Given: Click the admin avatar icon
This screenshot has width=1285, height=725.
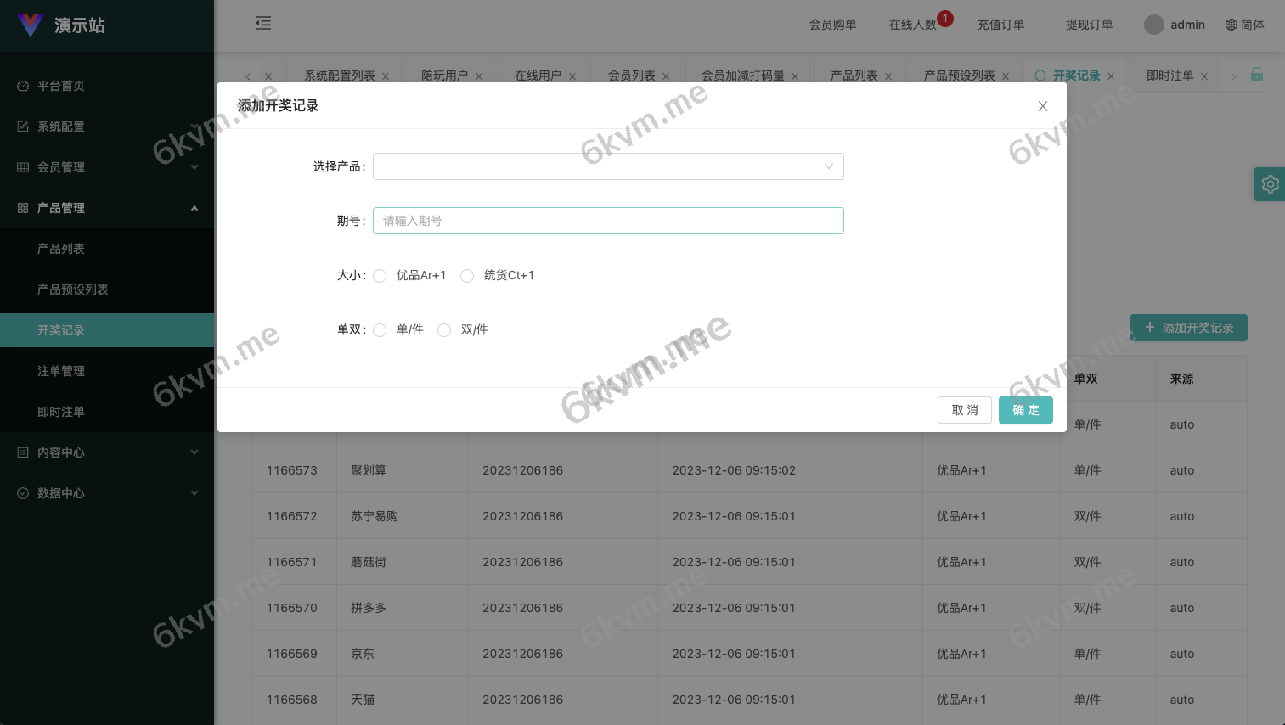Looking at the screenshot, I should (x=1153, y=25).
